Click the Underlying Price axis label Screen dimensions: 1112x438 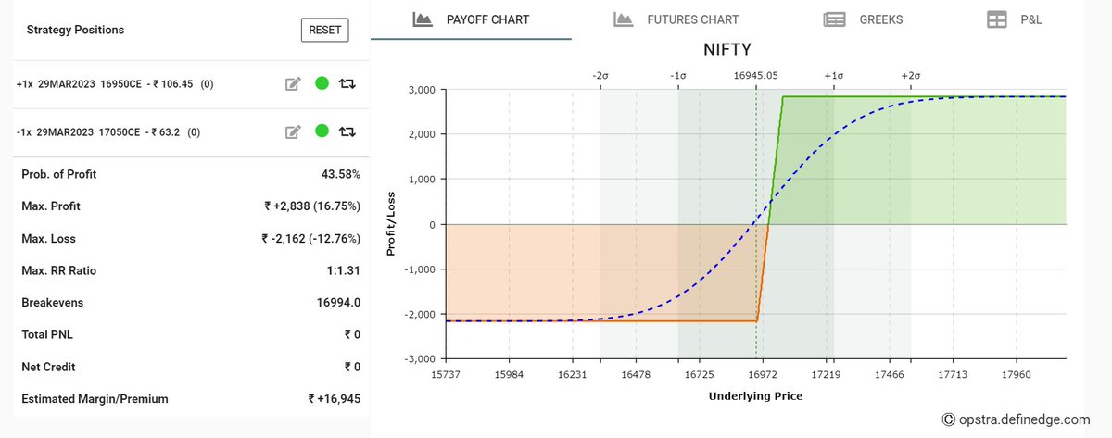(755, 396)
